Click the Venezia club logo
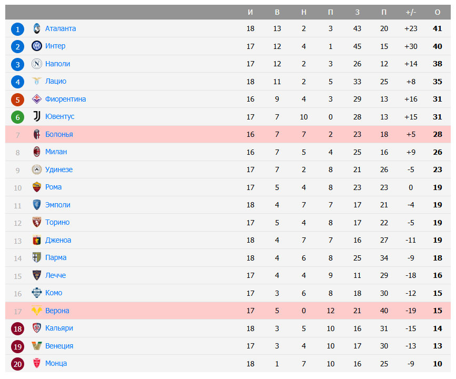456x379 pixels. 37,346
